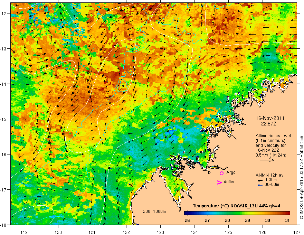Click the 'and velocity for' text line
Screen dimensions: 304x235
point(270,145)
